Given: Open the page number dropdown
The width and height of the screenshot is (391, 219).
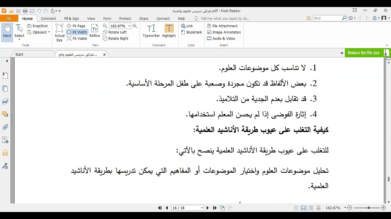Looking at the screenshot, I should coord(202,208).
